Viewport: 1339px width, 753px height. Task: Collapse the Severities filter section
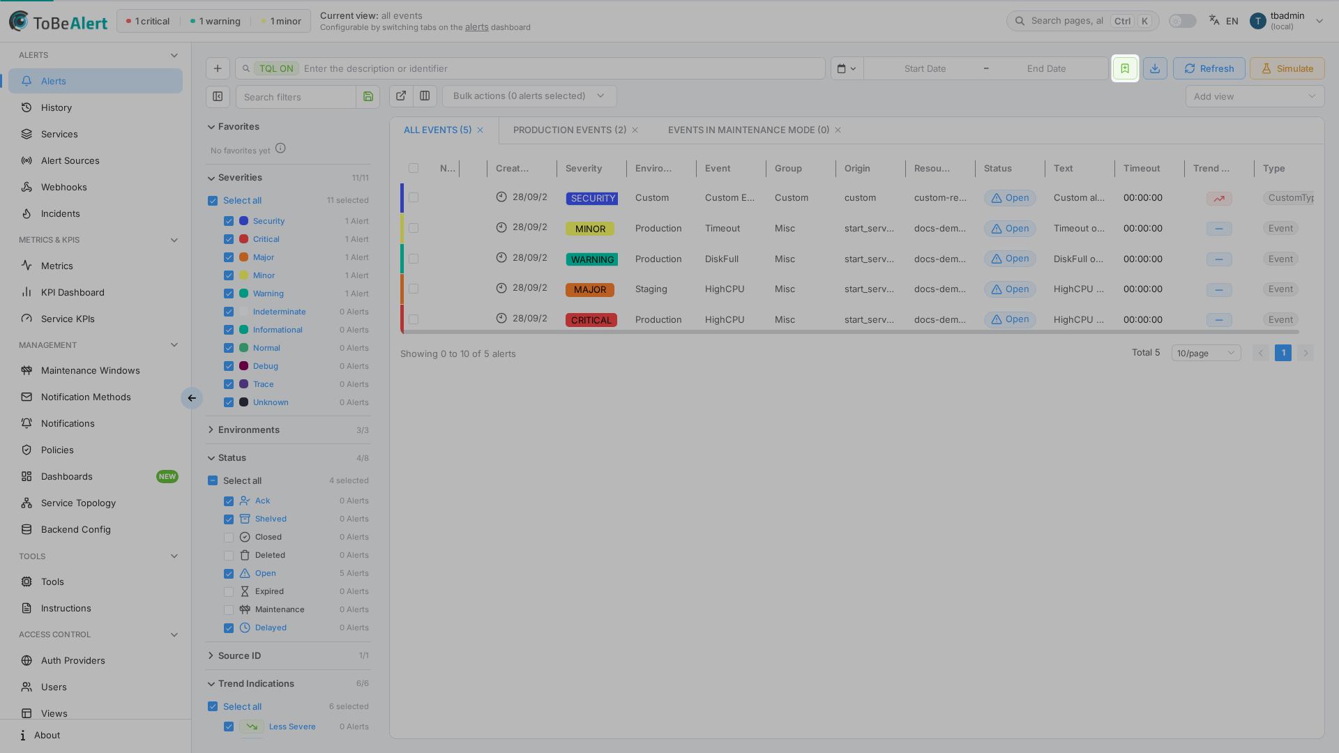(288, 178)
